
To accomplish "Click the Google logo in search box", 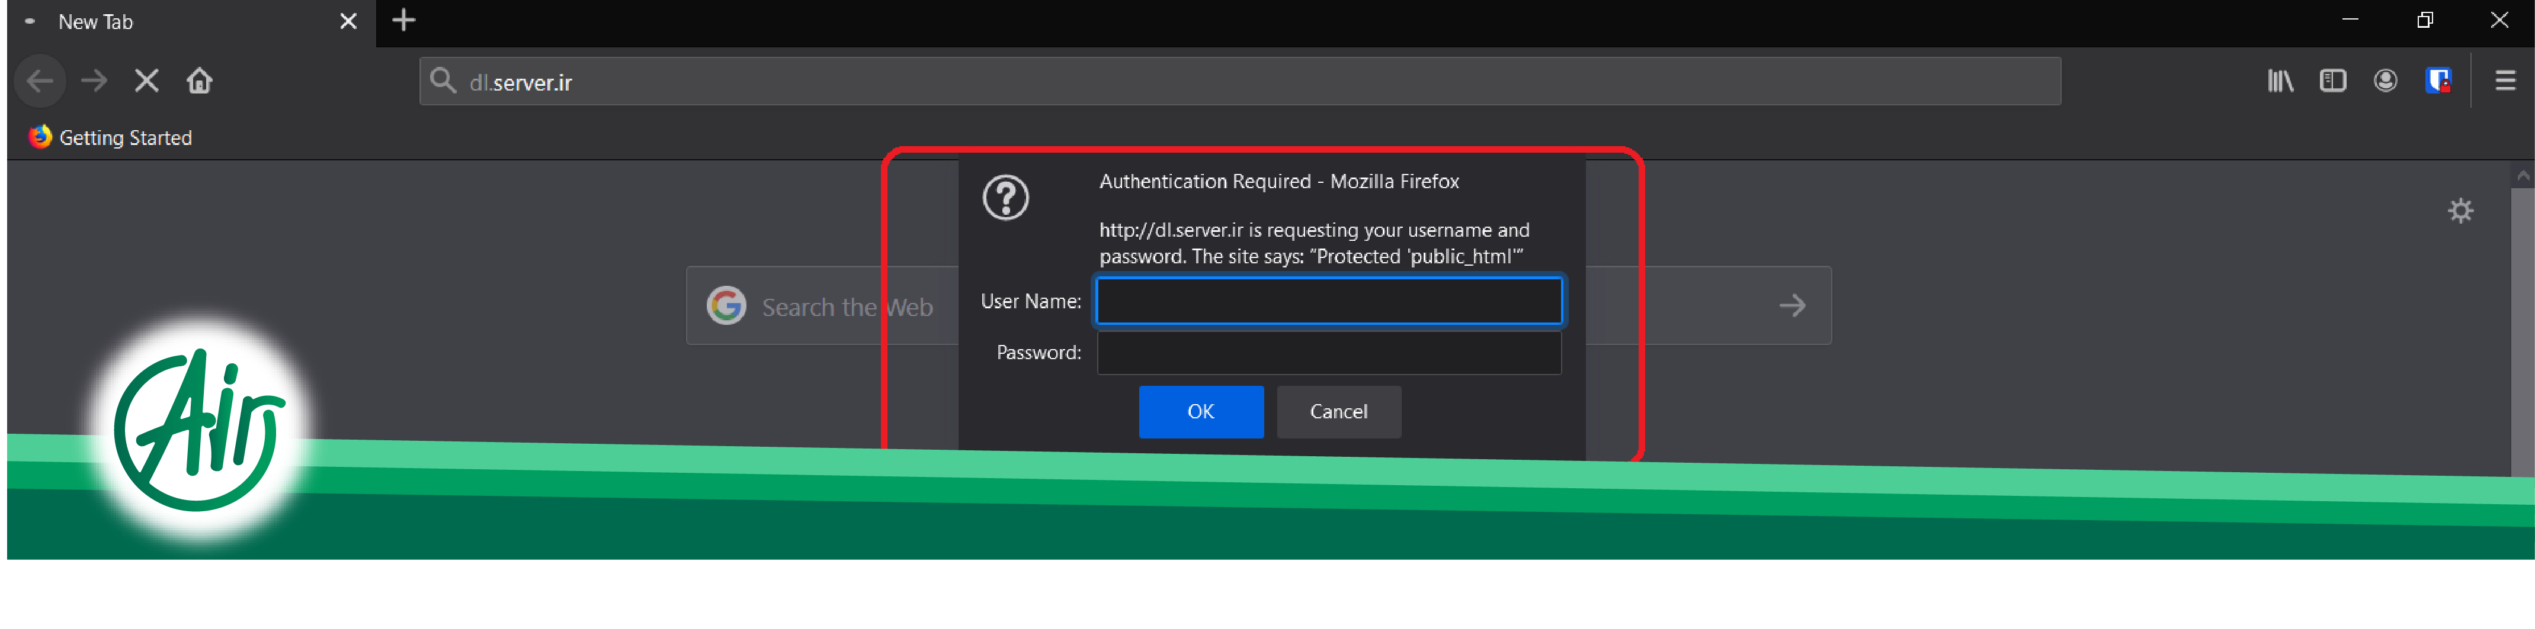I will coord(726,306).
